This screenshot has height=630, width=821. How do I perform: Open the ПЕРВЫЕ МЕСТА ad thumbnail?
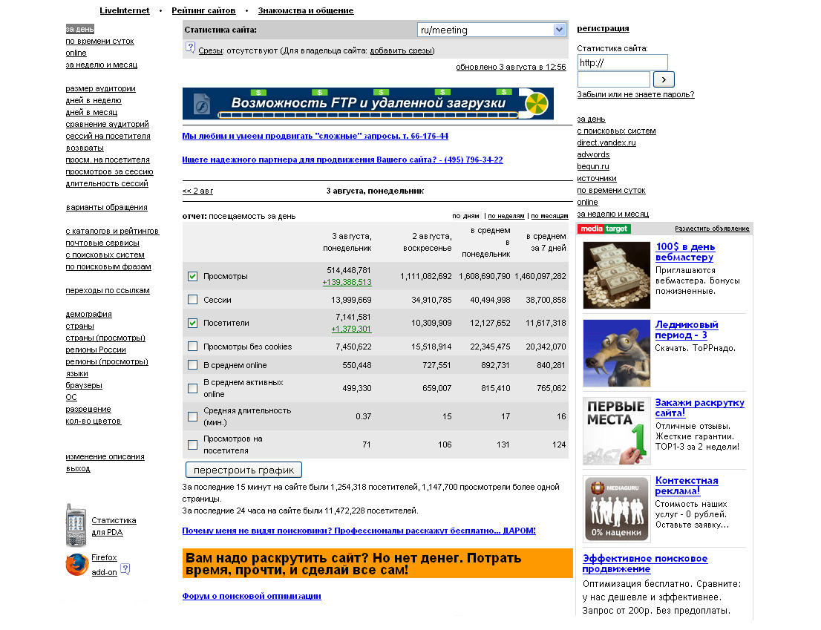pyautogui.click(x=616, y=431)
